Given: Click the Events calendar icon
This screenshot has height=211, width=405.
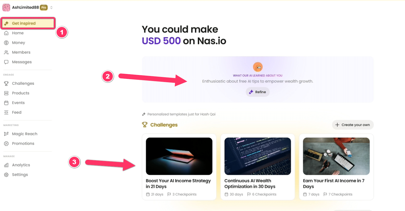Looking at the screenshot, I should click(x=6, y=103).
